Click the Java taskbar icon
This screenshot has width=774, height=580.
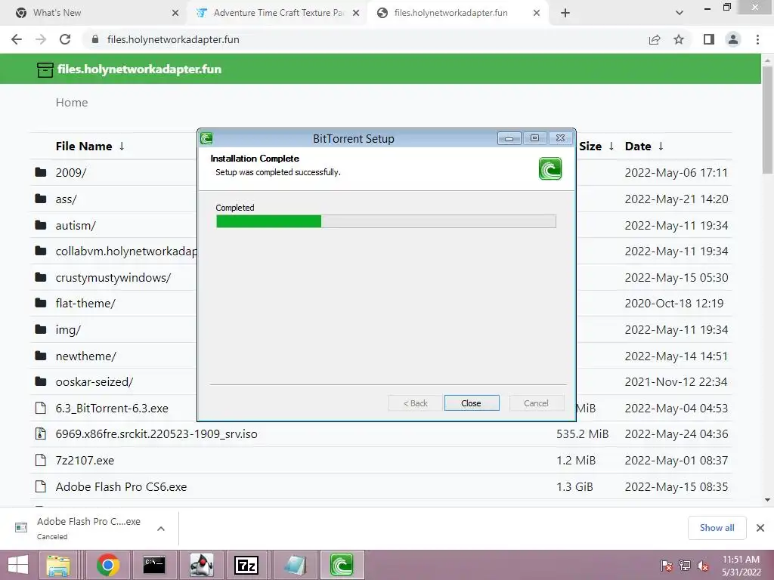(201, 565)
